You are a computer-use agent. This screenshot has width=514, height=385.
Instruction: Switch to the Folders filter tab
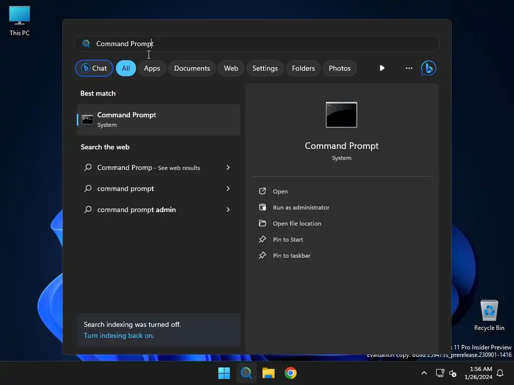click(x=303, y=68)
